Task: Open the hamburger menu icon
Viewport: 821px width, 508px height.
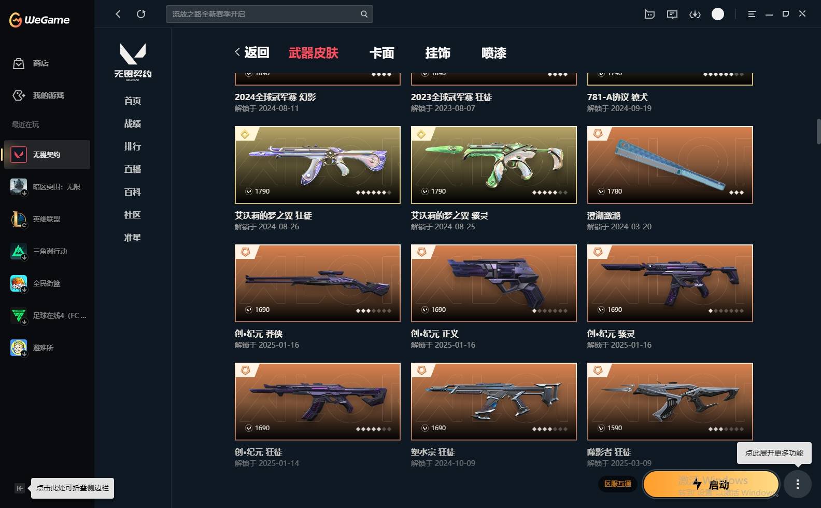Action: point(752,14)
